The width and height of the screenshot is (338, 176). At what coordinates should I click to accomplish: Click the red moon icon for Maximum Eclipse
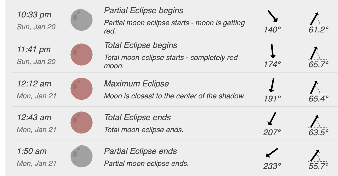tap(82, 89)
